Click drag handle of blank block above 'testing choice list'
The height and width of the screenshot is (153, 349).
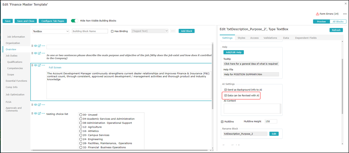pyautogui.click(x=32, y=104)
